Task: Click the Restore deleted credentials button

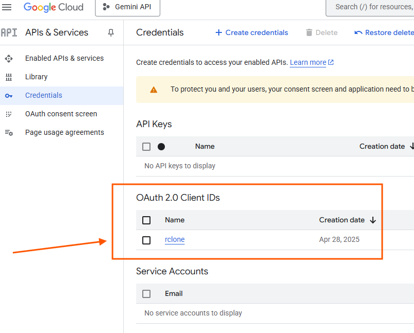Action: point(384,32)
